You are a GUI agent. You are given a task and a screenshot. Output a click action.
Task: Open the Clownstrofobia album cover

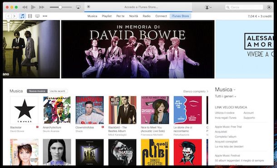(x=89, y=110)
